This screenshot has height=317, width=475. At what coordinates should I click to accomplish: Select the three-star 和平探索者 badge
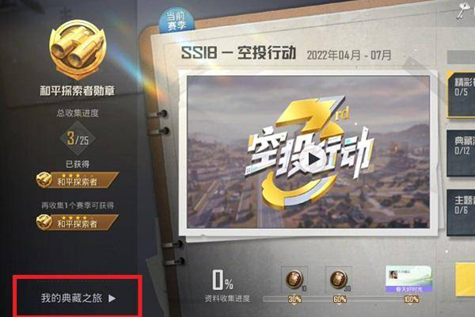[77, 180]
